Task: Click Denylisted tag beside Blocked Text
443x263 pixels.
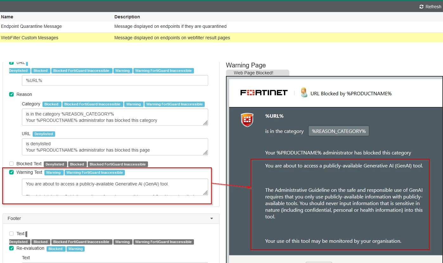Action: 55,164
